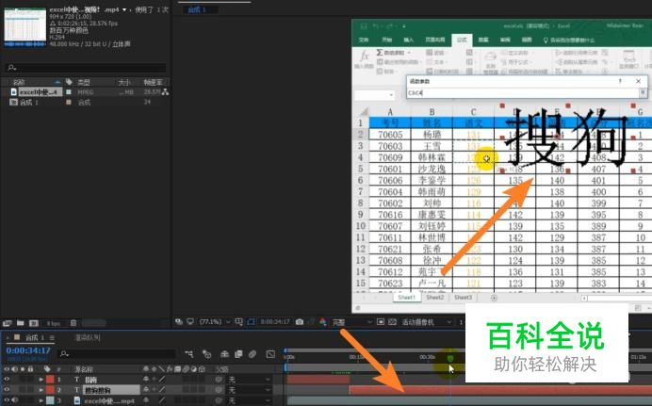The width and height of the screenshot is (652, 406).
Task: Open the RGB channel display icon
Action: 323,322
